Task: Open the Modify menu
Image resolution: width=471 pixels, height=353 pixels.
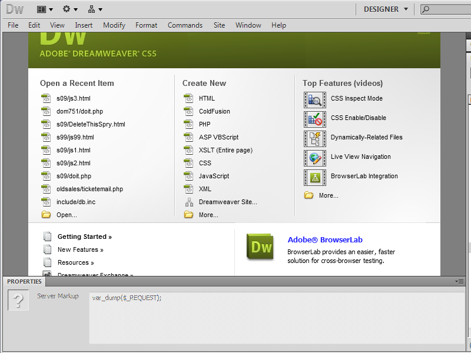Action: (114, 25)
